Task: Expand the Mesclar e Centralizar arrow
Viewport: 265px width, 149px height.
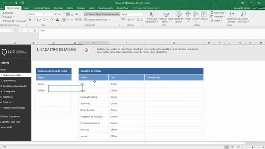Action: (109, 19)
